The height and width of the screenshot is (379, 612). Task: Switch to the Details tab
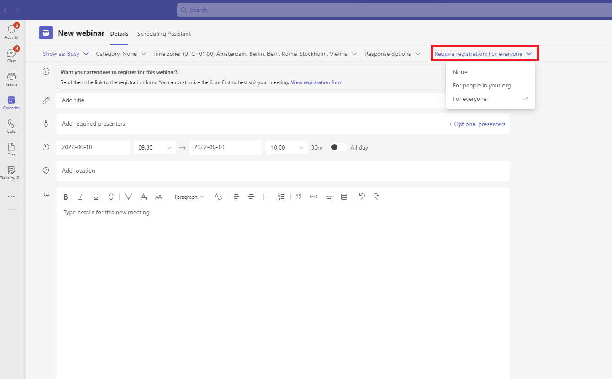[x=119, y=34]
